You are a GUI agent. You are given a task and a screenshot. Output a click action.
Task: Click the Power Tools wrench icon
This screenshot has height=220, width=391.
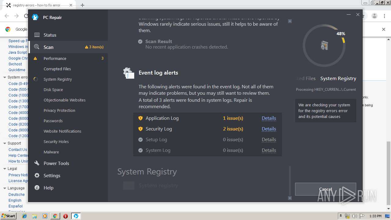click(37, 163)
